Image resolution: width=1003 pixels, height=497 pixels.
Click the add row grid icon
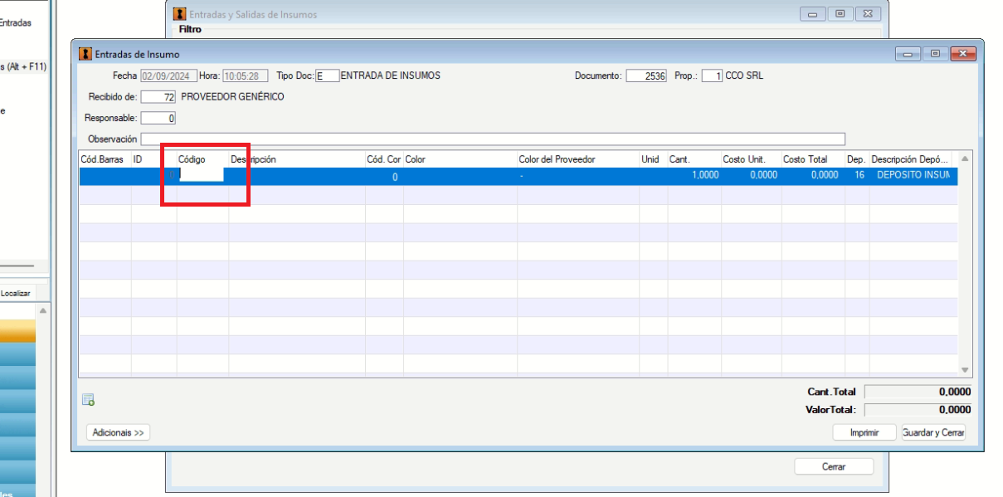point(88,401)
